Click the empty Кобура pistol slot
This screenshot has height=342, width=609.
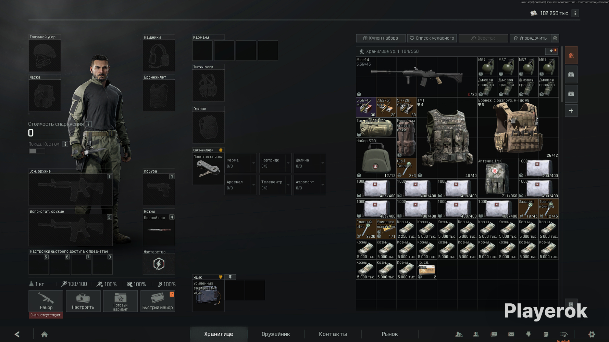[x=159, y=190]
